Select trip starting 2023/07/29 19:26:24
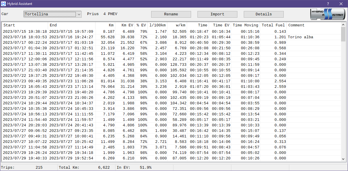The width and height of the screenshot is (348, 171). 171,153
